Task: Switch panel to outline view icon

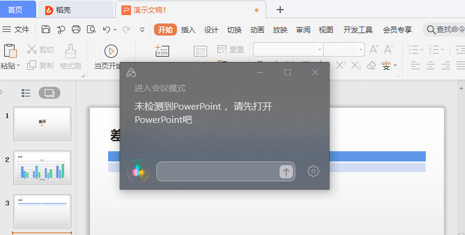Action: point(26,93)
